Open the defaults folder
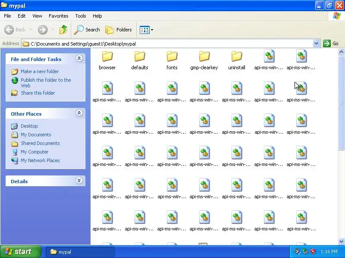345x258 pixels. (x=139, y=60)
